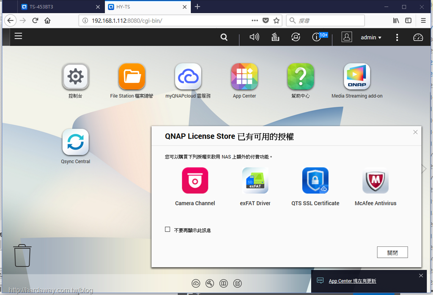Click the feedback bottom dock icon

point(238,284)
